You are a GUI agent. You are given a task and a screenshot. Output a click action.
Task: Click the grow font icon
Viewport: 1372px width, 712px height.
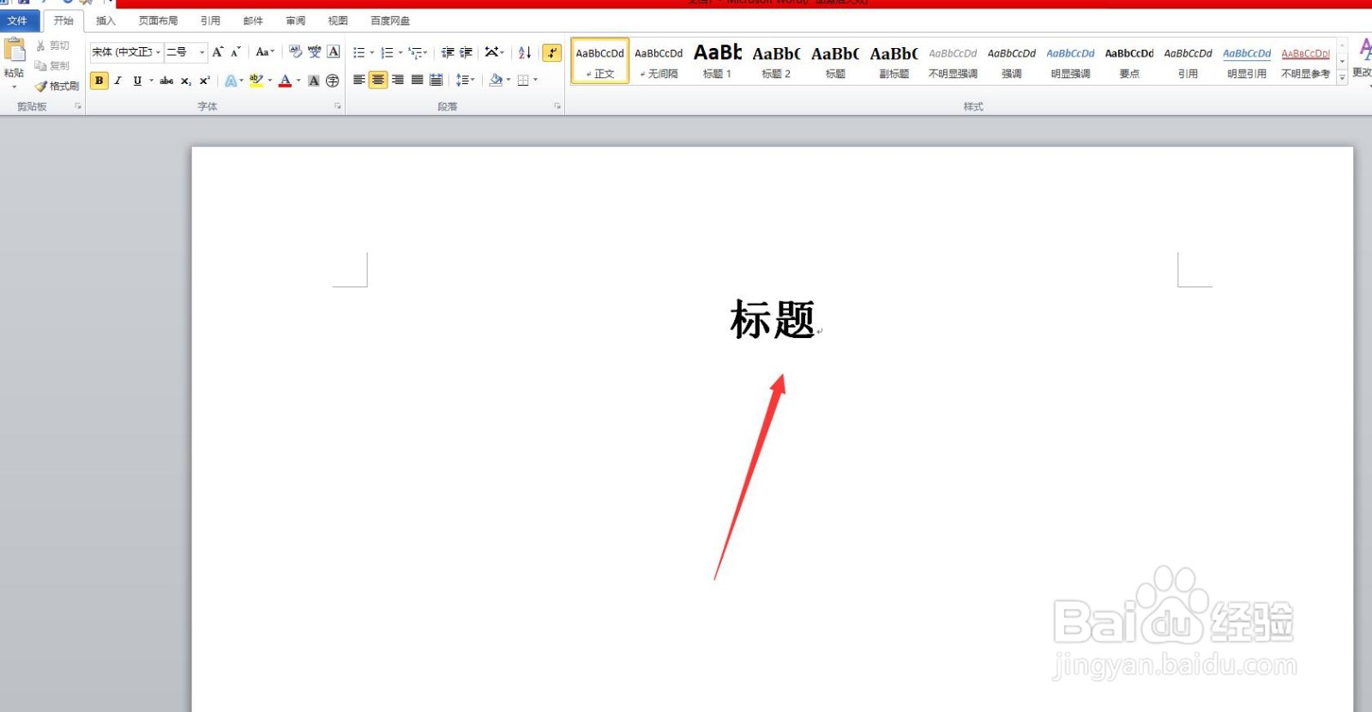218,52
